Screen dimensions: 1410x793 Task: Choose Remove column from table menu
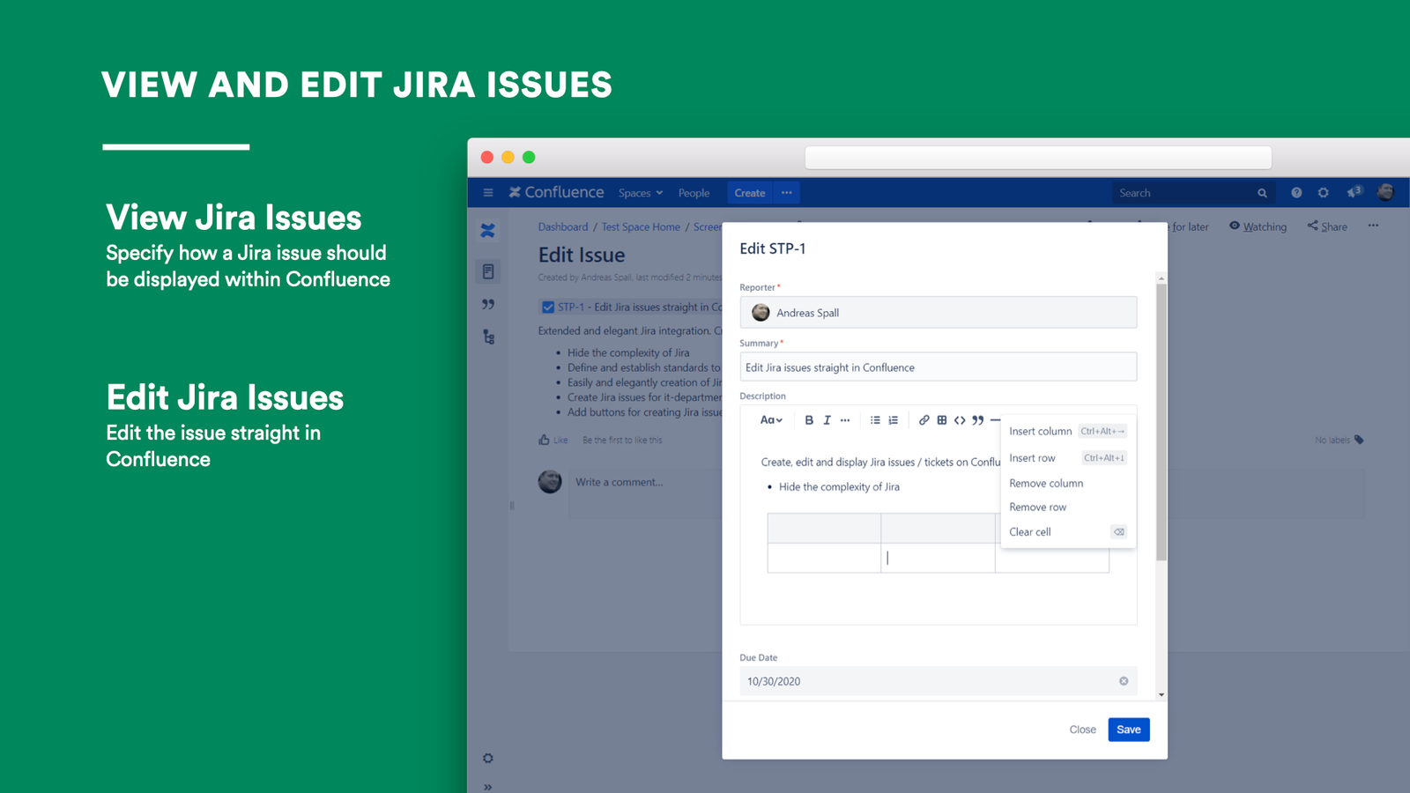click(1068, 484)
